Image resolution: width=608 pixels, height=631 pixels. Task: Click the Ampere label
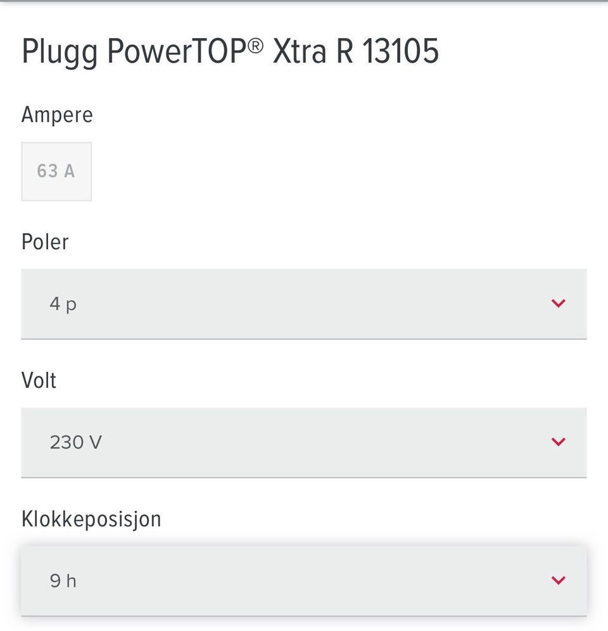coord(57,115)
